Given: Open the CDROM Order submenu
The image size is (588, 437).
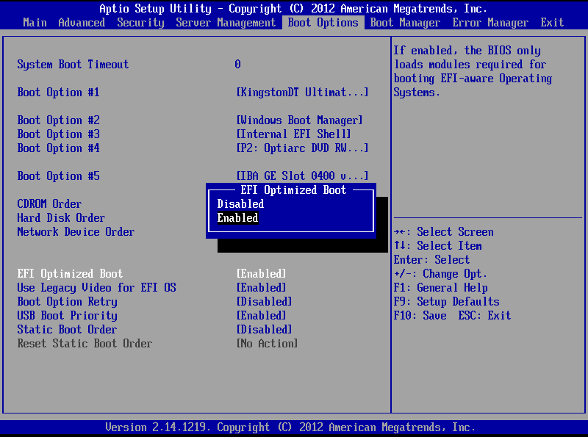Looking at the screenshot, I should click(49, 203).
